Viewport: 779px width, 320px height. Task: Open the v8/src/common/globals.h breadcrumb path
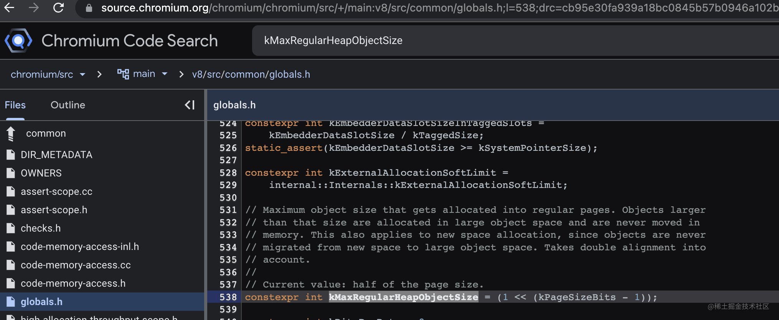[251, 74]
